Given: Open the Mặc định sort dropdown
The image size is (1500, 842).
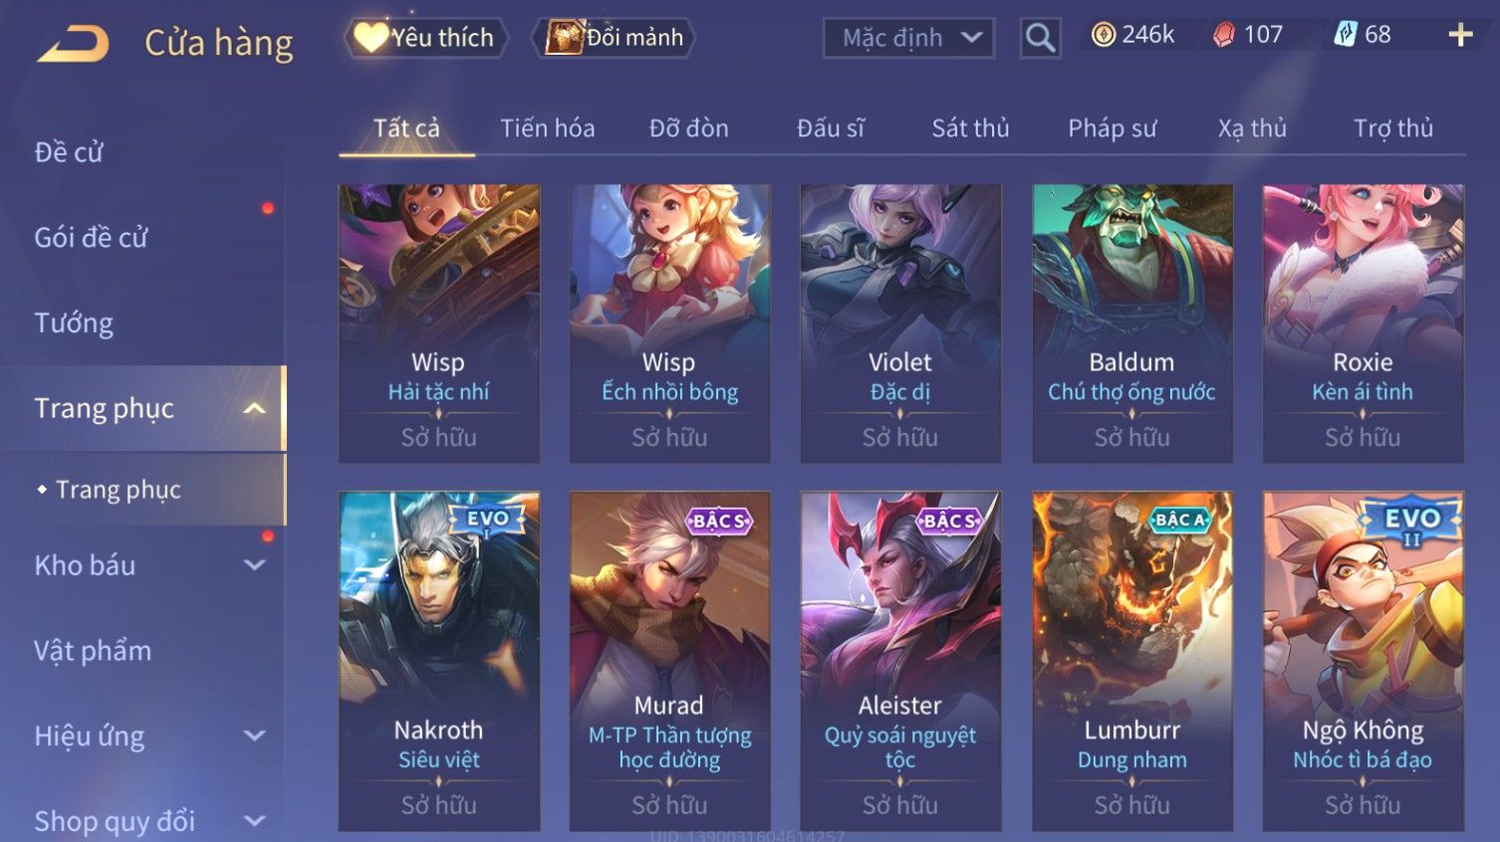Looking at the screenshot, I should click(908, 39).
